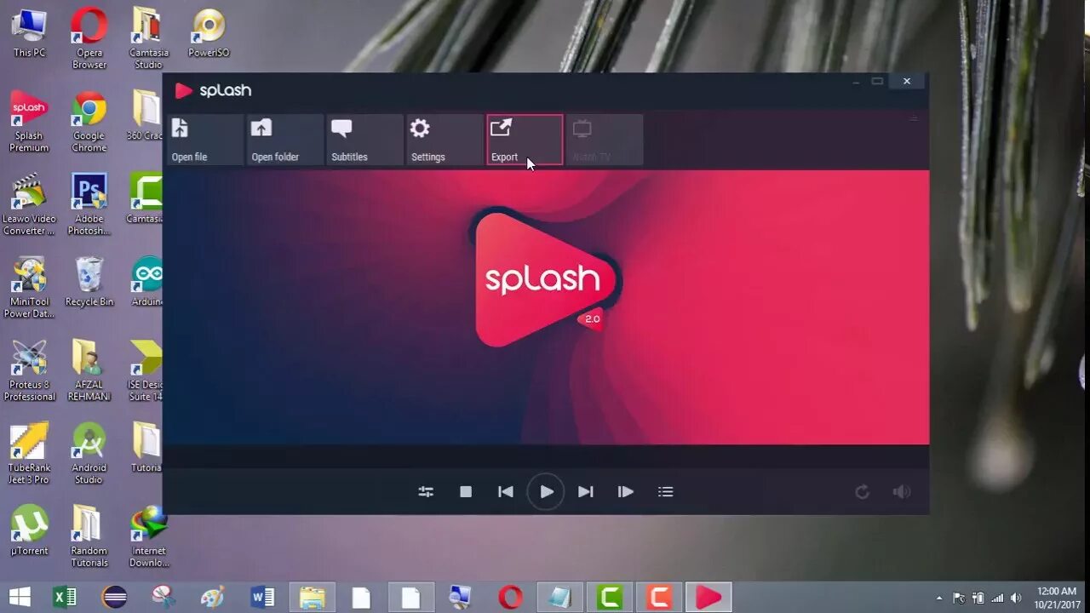Image resolution: width=1090 pixels, height=613 pixels.
Task: Click the system tray volume speaker icon
Action: (x=1015, y=598)
